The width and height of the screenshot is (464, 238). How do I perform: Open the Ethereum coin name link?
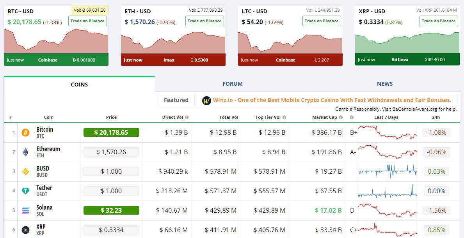pos(48,149)
